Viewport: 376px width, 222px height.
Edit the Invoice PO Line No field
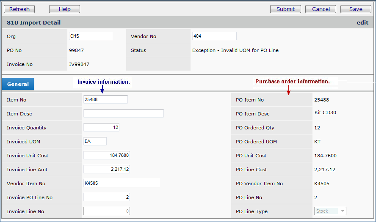(x=106, y=197)
